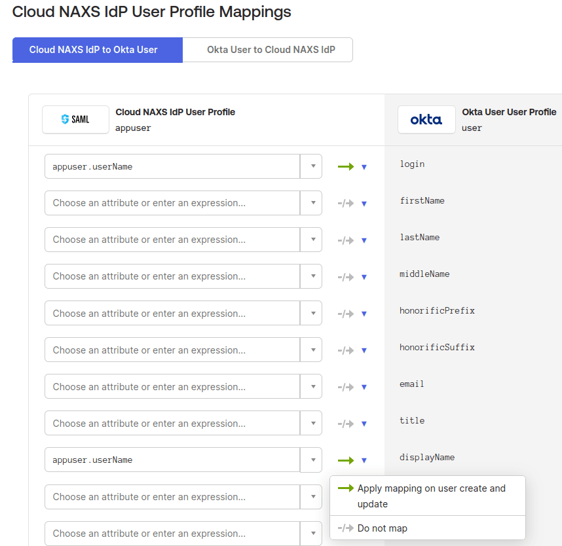Click the okta logo badge
Viewport: 562px width, 546px height.
pyautogui.click(x=426, y=119)
